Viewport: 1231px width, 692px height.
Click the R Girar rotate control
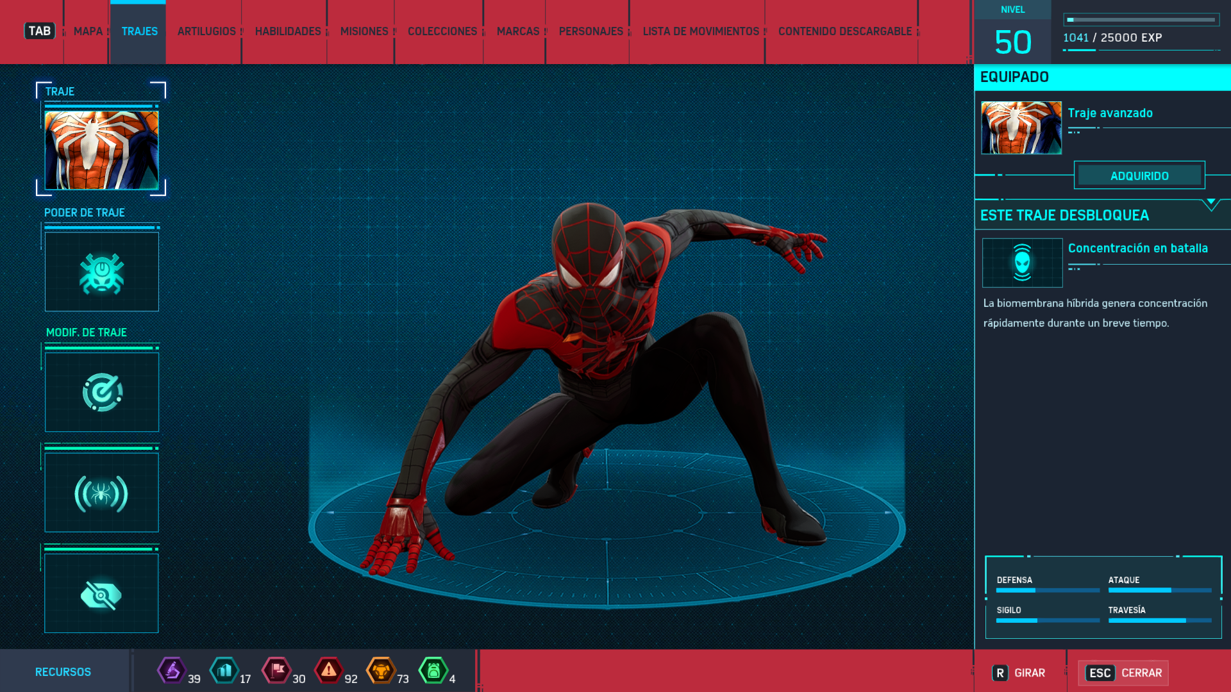pyautogui.click(x=1019, y=673)
